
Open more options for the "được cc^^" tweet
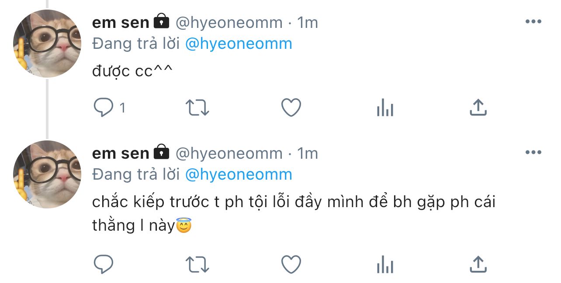(533, 22)
